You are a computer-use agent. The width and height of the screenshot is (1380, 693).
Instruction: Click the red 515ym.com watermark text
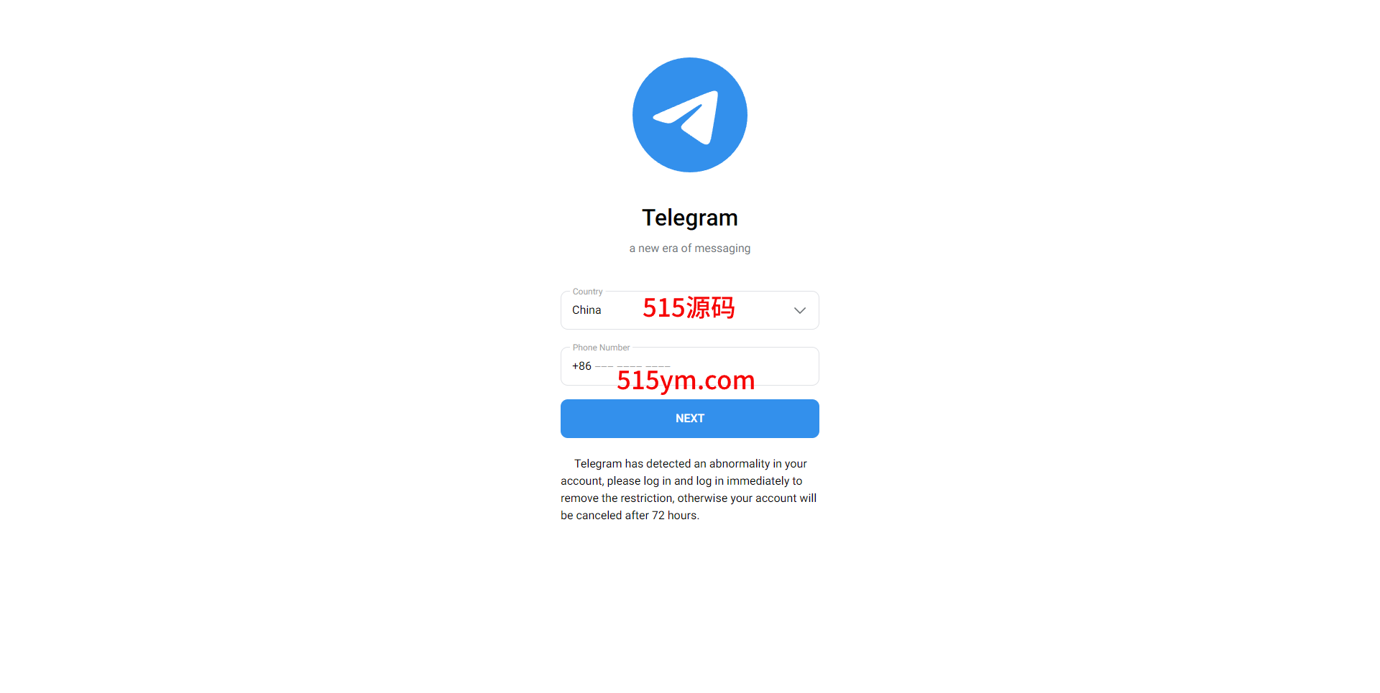pyautogui.click(x=686, y=381)
